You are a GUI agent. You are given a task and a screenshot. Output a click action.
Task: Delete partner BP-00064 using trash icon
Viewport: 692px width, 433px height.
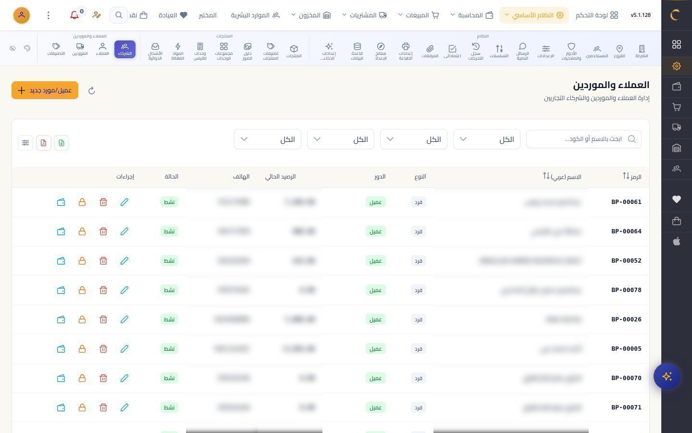click(103, 231)
